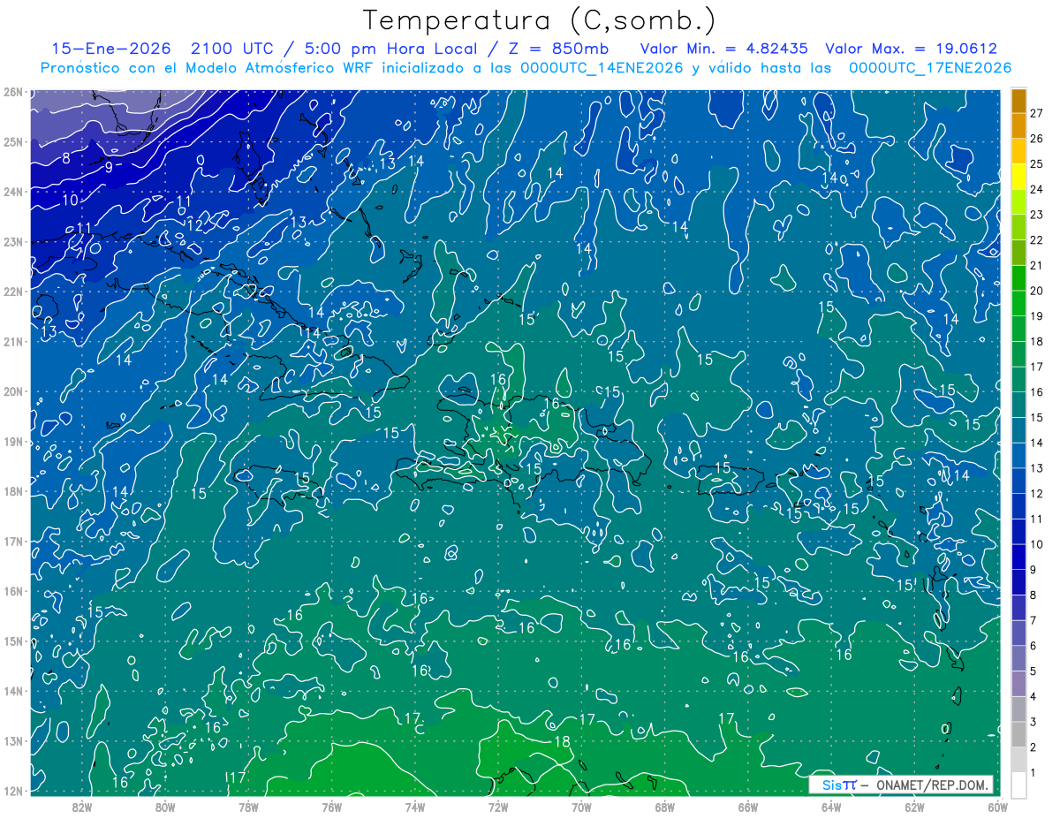The image size is (1060, 819).
Task: Click the "25N" latitude axis label
Action: [13, 141]
